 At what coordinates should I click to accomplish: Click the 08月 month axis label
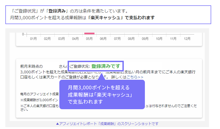tap(131, 39)
